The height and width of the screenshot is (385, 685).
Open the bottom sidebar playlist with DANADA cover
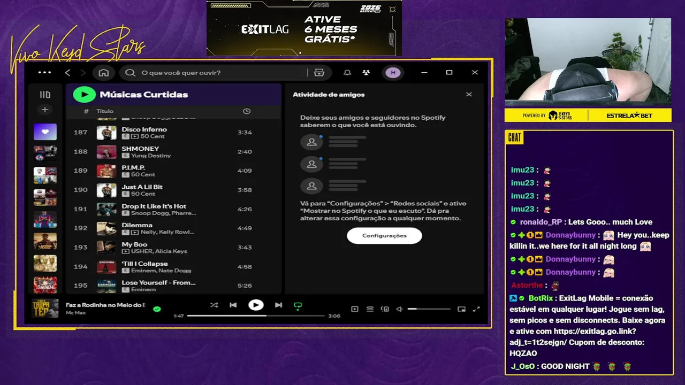click(45, 284)
